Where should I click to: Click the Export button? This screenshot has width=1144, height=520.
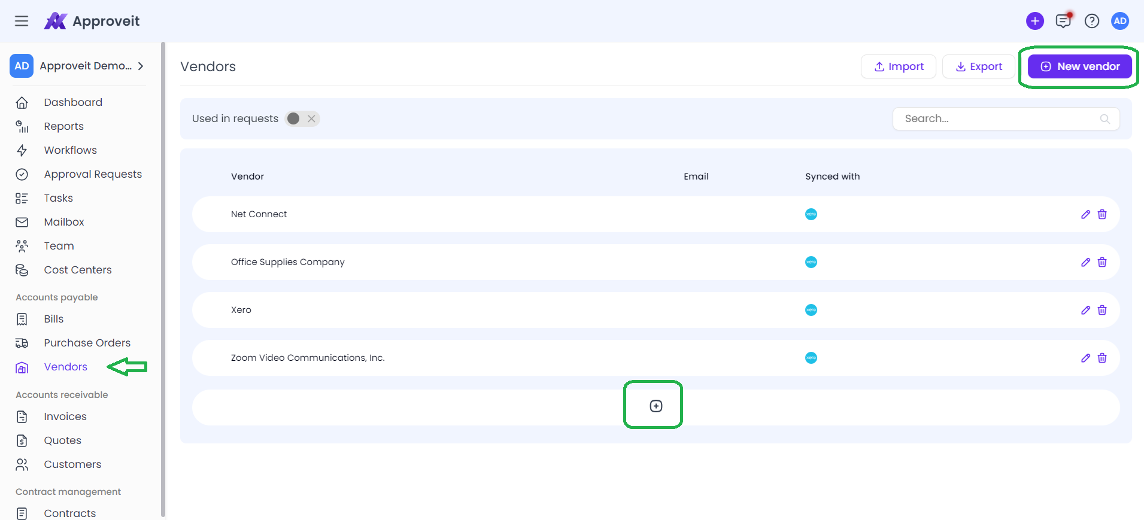[x=978, y=66]
